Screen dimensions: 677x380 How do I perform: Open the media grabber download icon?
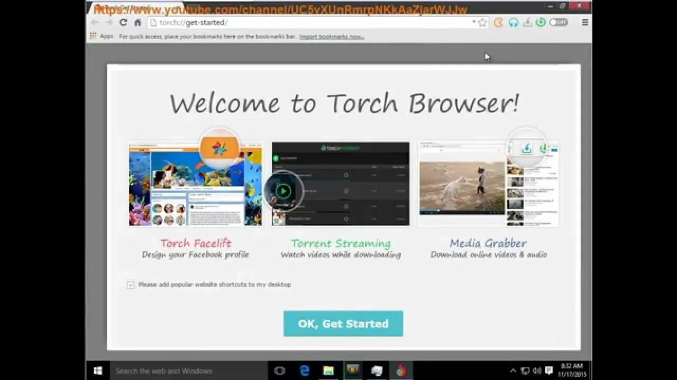(527, 23)
